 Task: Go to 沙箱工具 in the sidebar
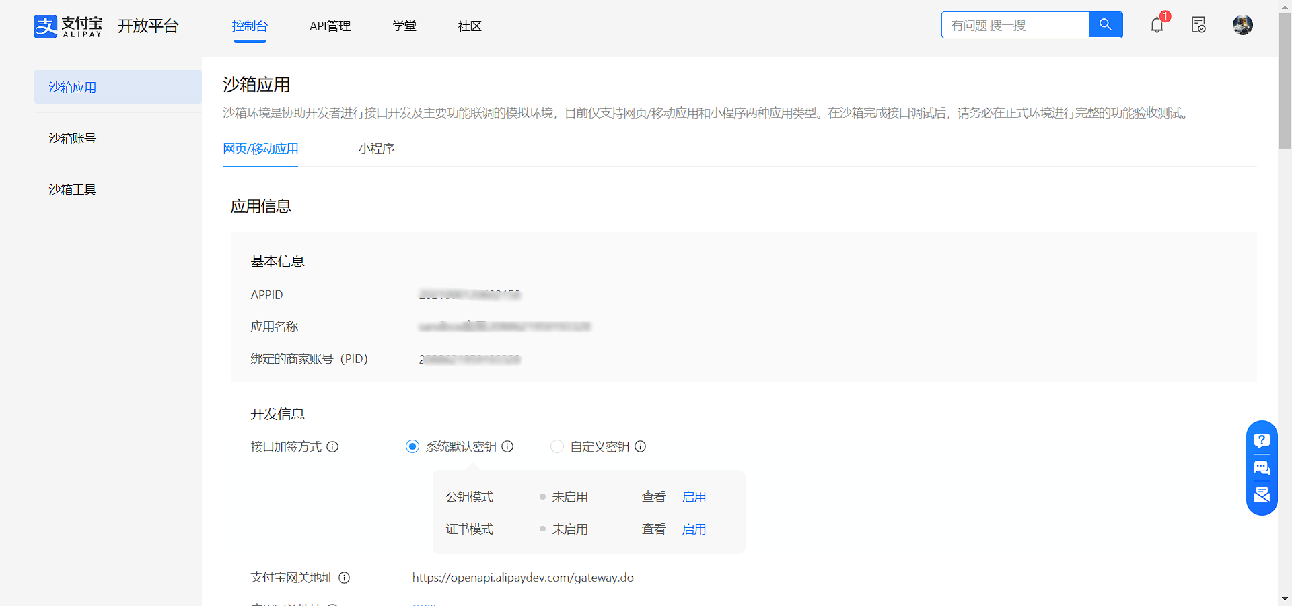point(73,190)
